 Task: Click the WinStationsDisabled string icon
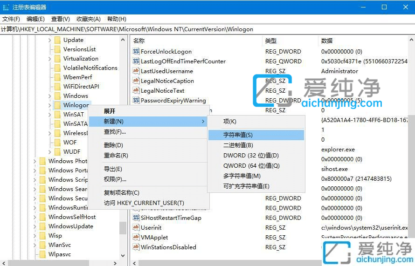136,247
